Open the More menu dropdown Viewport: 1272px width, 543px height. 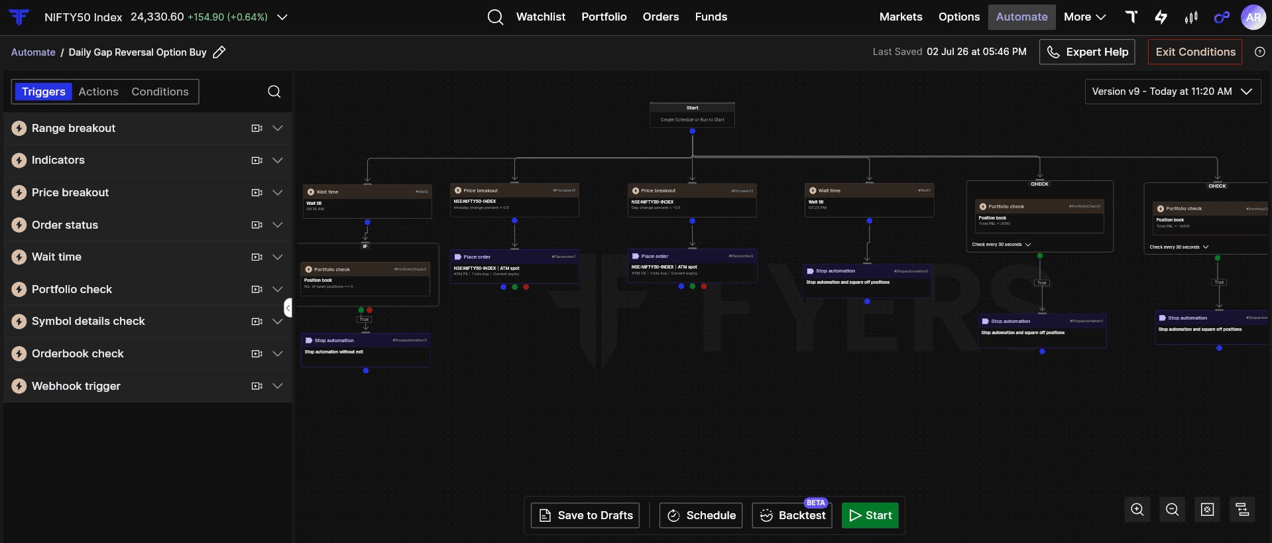pyautogui.click(x=1085, y=17)
